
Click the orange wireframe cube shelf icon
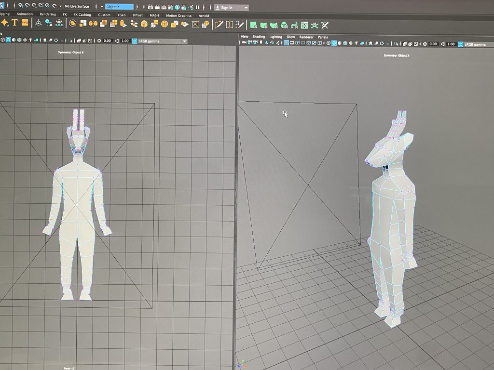[144, 24]
